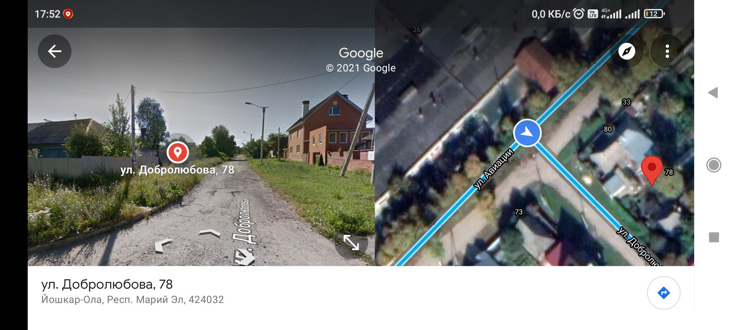Image resolution: width=734 pixels, height=330 pixels.
Task: Tap the blue Street View position indicator
Action: [527, 133]
